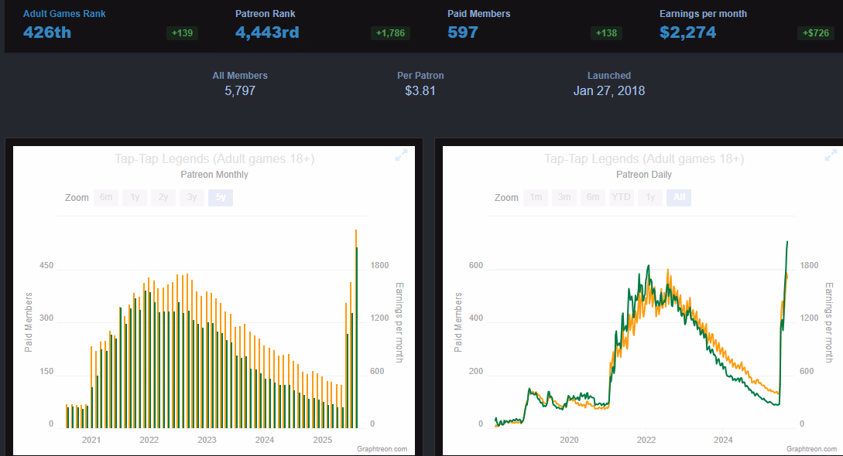The width and height of the screenshot is (843, 456).
Task: Select 3m zoom on Patreon Daily chart
Action: pyautogui.click(x=564, y=198)
